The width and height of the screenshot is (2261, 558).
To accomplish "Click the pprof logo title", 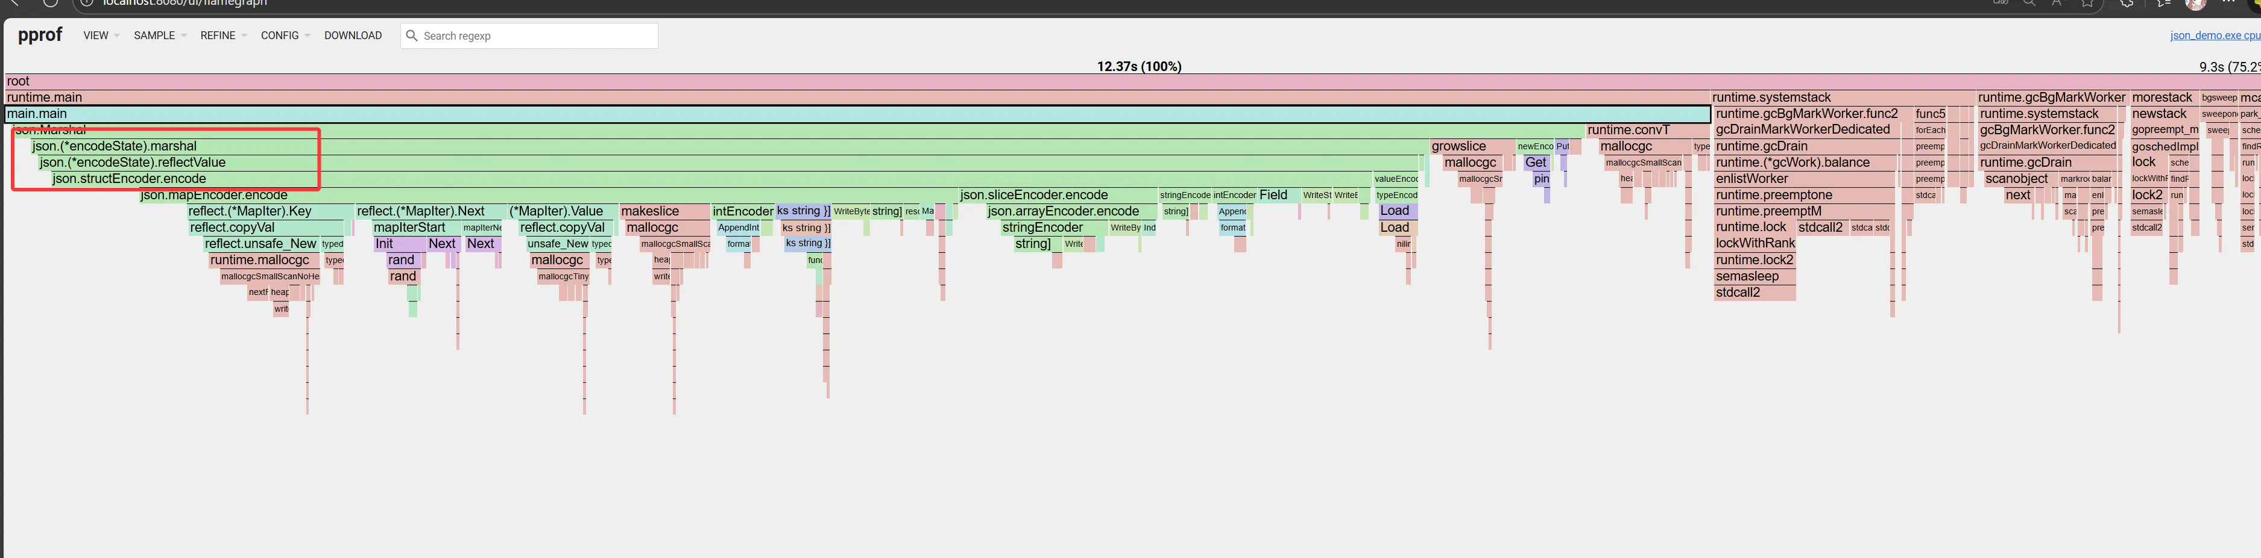I will click(x=40, y=35).
